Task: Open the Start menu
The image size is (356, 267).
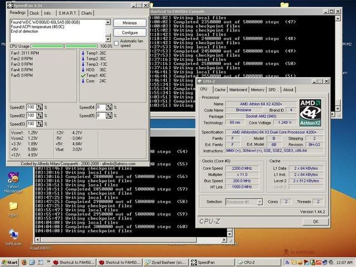Action: (9, 262)
